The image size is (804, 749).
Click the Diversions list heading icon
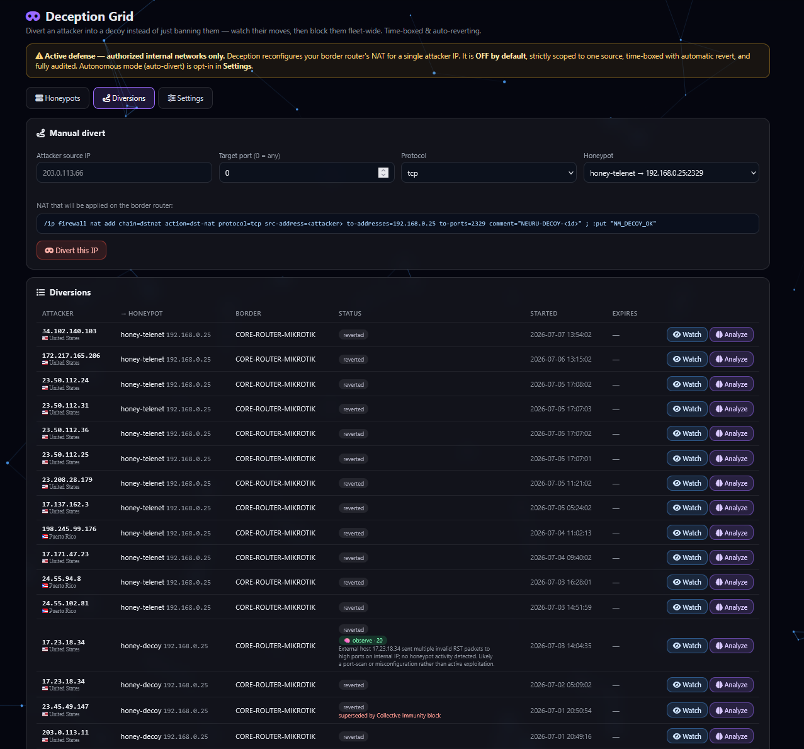tap(41, 293)
